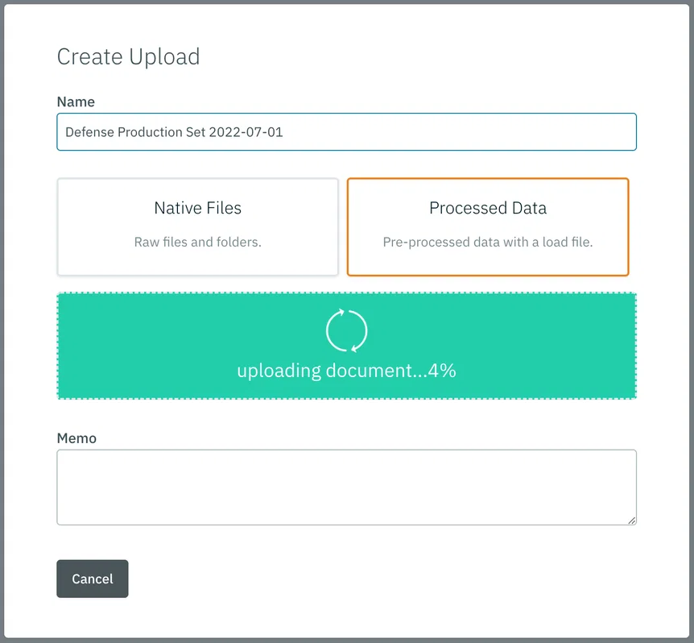This screenshot has height=643, width=694.
Task: Click the Name field label
Action: [76, 102]
